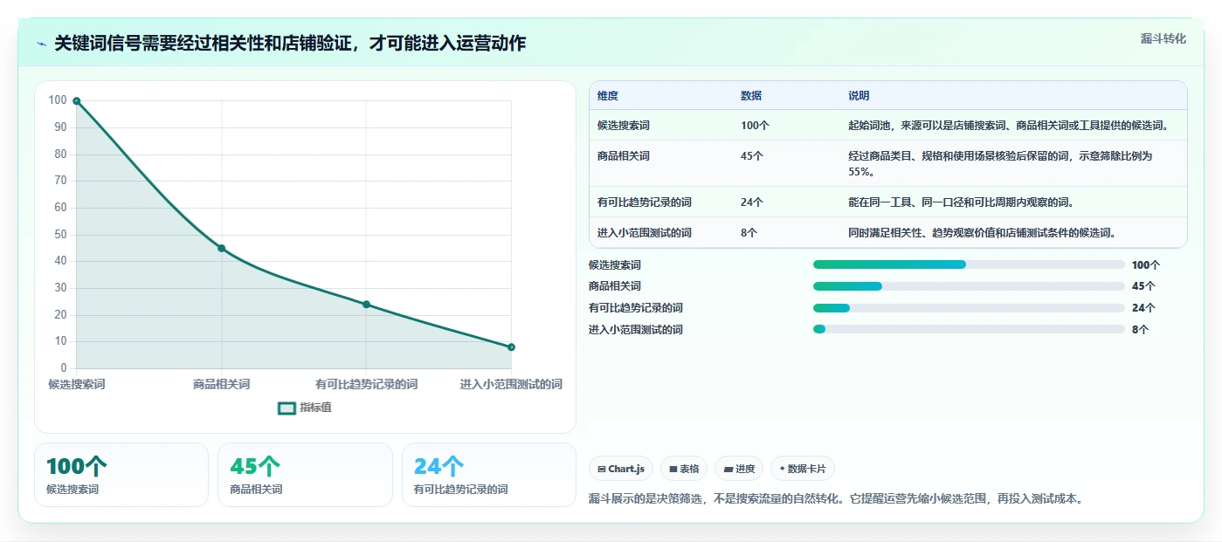This screenshot has width=1222, height=542.
Task: Click the 有可比趋势记录的词 table row label
Action: pyautogui.click(x=645, y=202)
